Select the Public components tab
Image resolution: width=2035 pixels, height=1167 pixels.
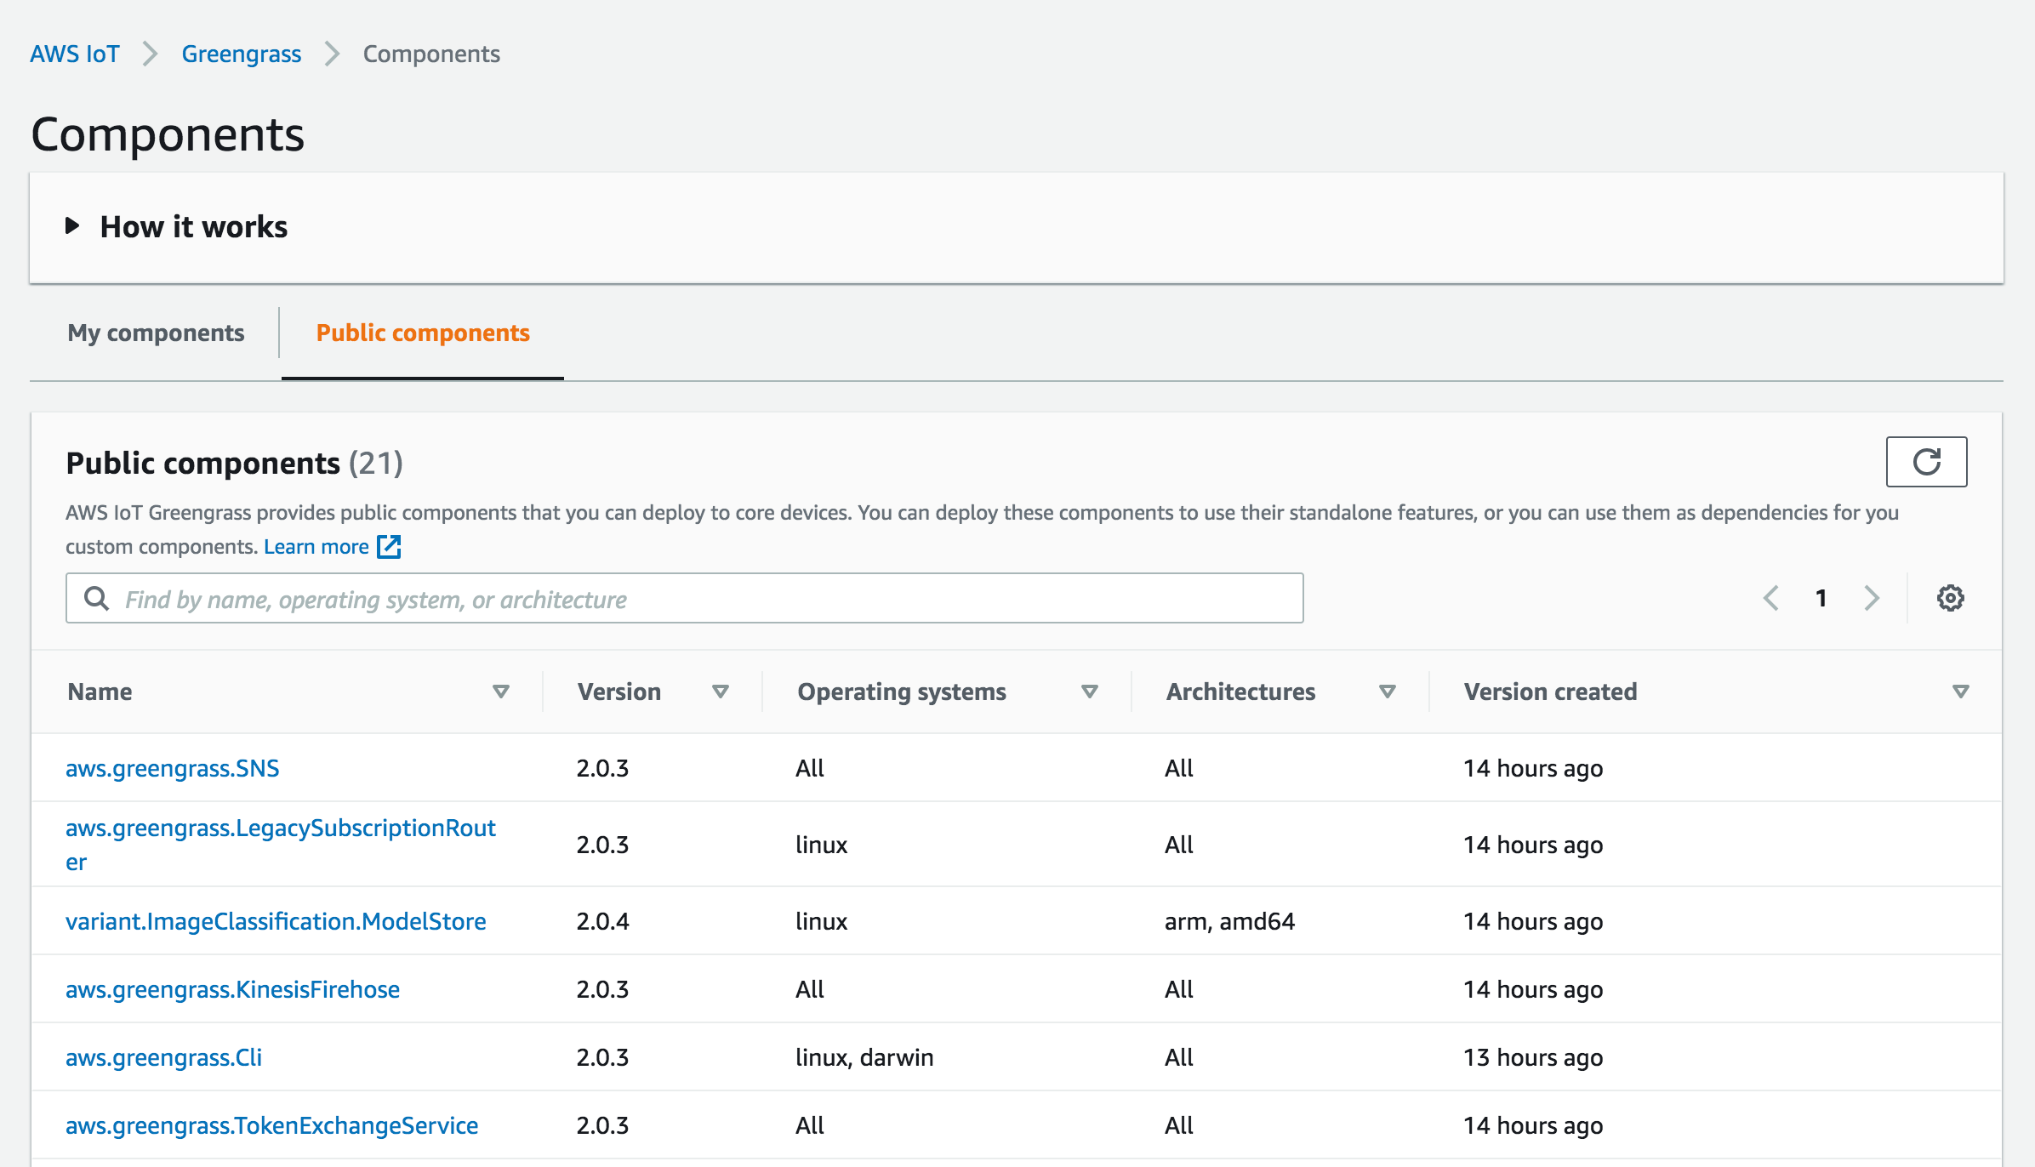pyautogui.click(x=422, y=333)
